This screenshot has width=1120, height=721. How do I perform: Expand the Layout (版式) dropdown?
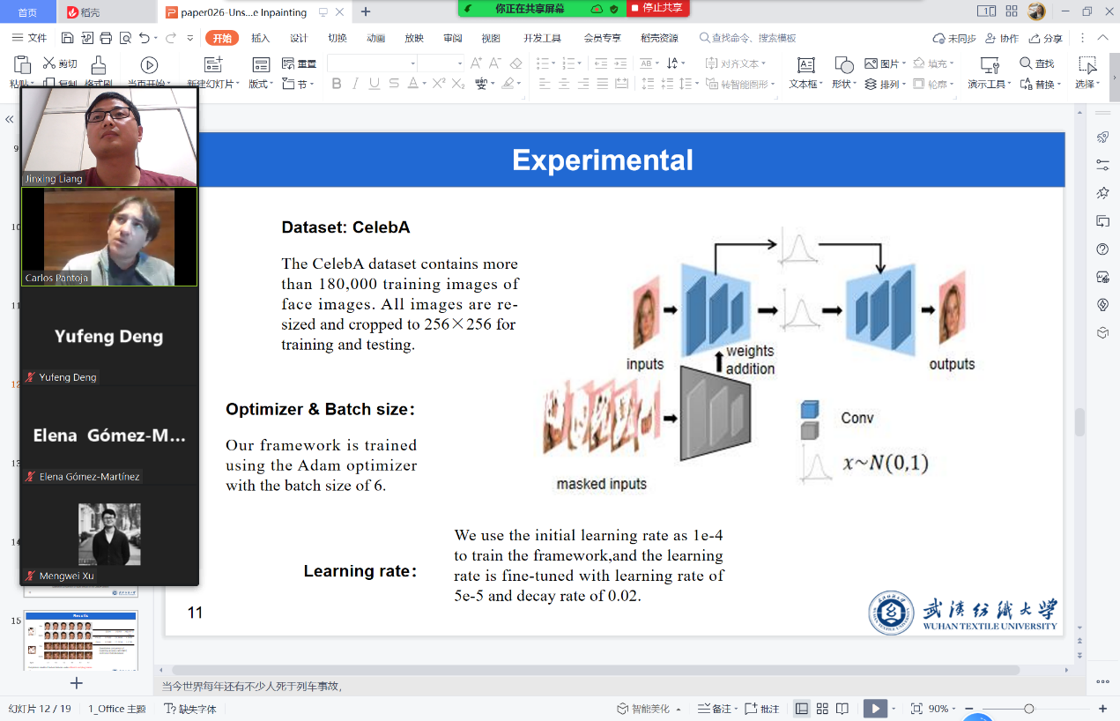pyautogui.click(x=262, y=85)
